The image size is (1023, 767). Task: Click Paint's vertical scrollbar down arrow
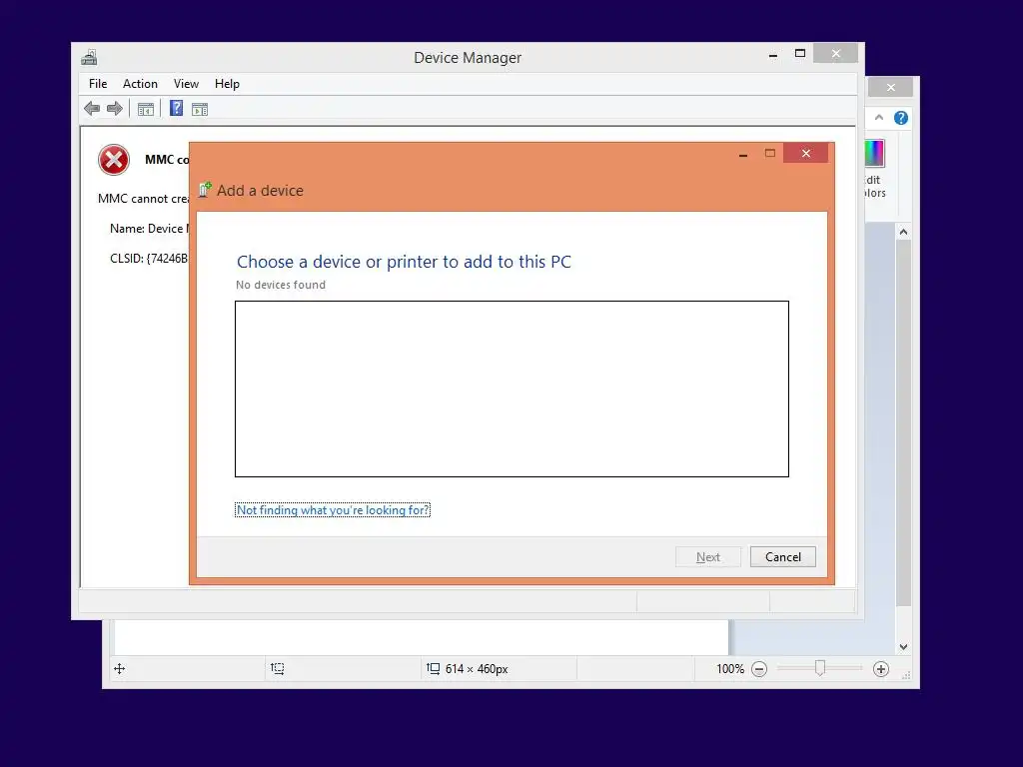click(903, 647)
